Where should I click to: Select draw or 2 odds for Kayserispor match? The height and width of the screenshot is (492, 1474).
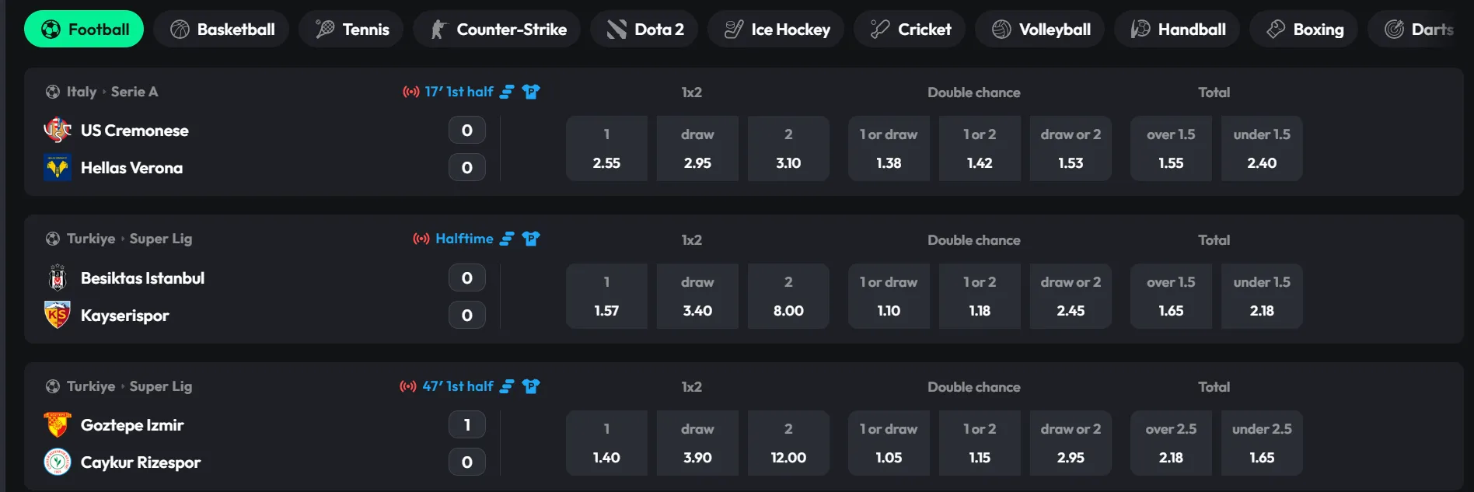[1071, 296]
